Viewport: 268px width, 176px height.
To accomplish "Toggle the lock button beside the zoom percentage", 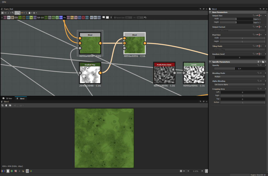I will point(206,171).
